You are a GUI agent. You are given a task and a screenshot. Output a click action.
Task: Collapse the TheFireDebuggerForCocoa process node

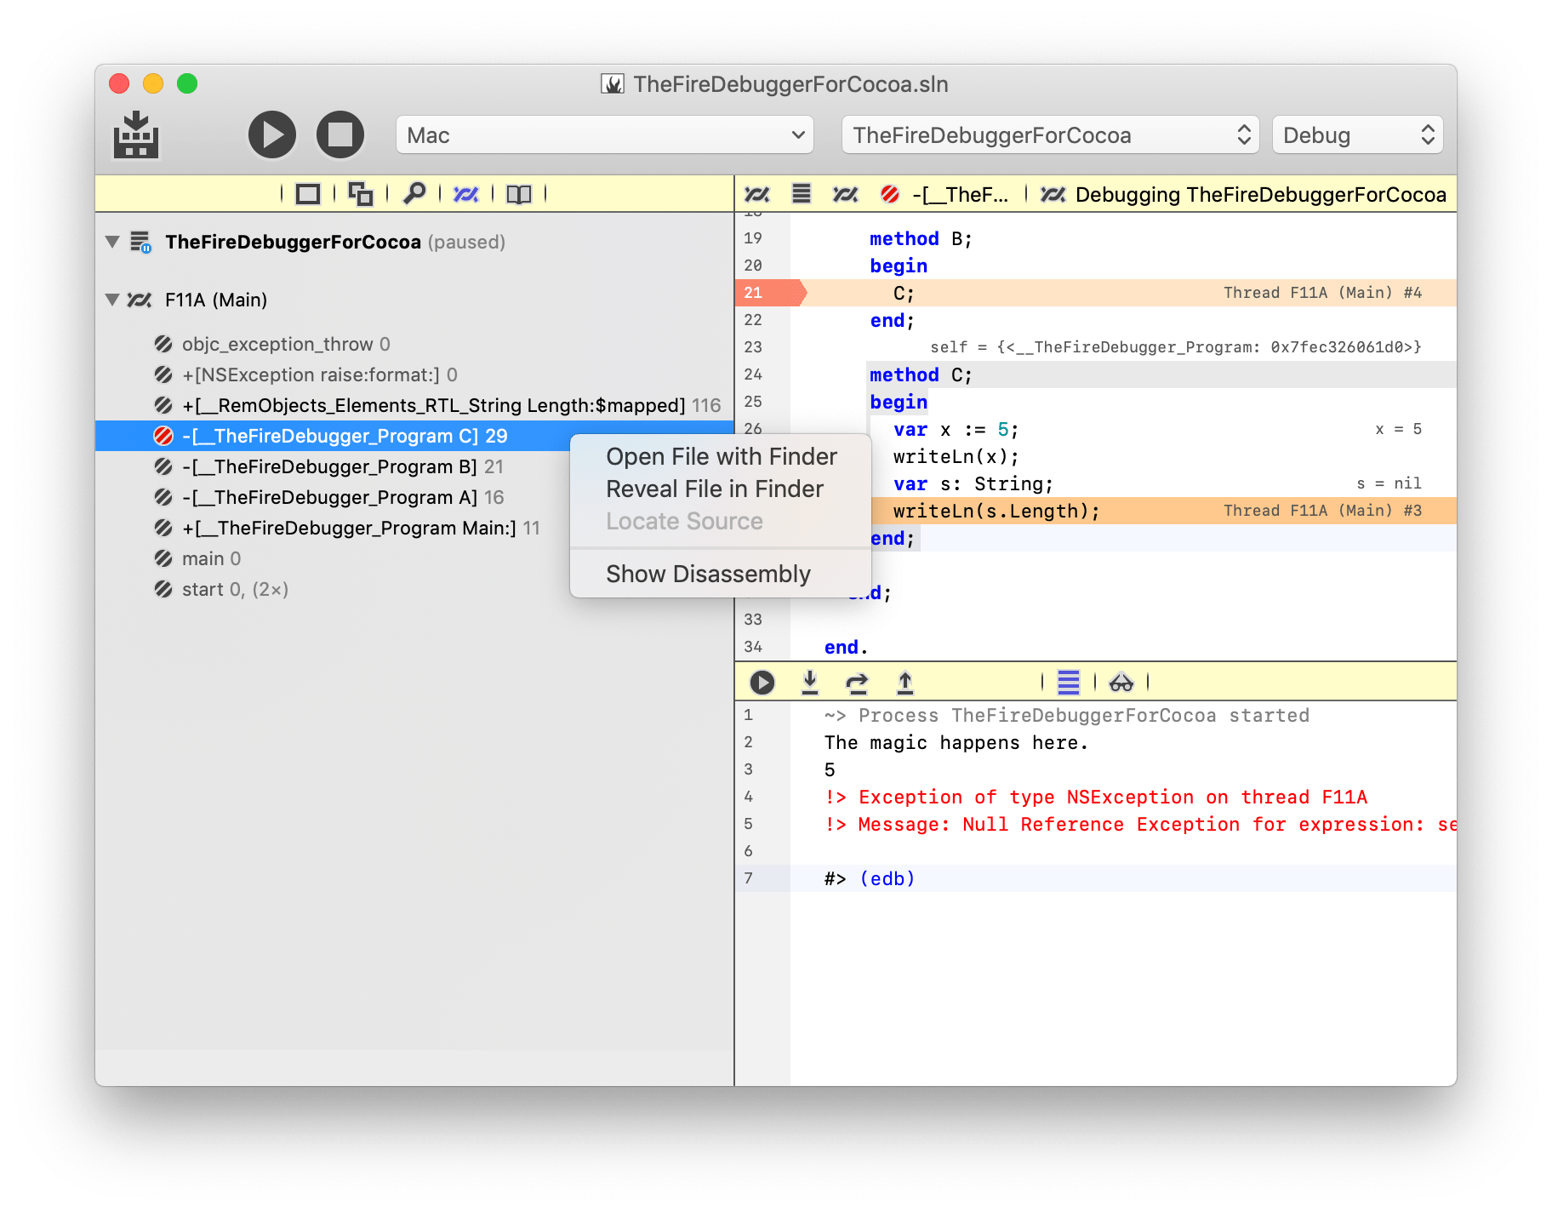(112, 242)
